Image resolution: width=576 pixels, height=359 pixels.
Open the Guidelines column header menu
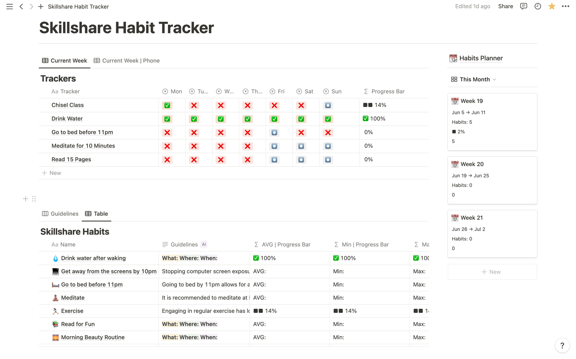[184, 245]
